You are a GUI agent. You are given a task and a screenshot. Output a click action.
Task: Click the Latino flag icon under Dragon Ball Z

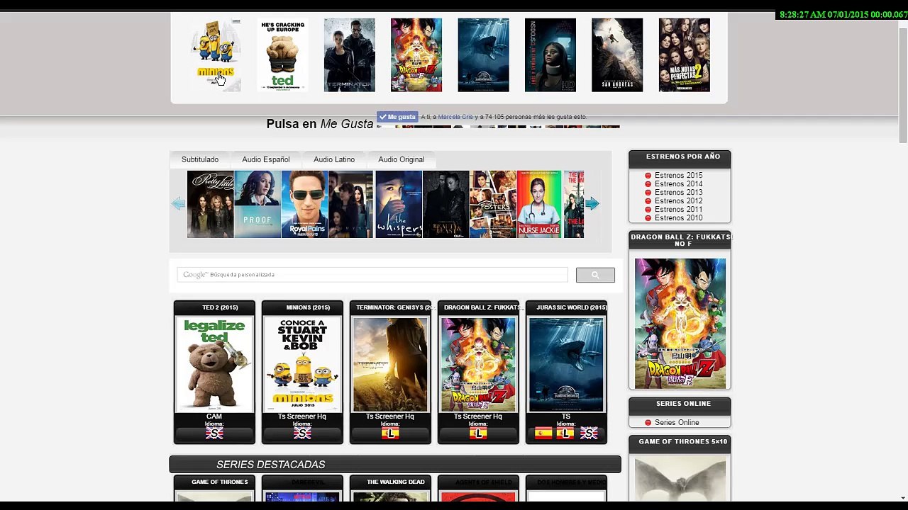(x=478, y=433)
